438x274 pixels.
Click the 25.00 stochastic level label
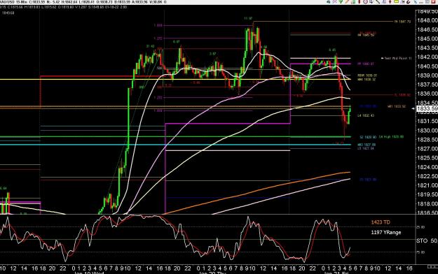click(x=420, y=227)
